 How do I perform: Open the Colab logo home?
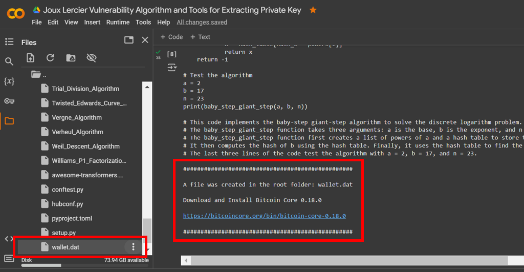point(16,13)
